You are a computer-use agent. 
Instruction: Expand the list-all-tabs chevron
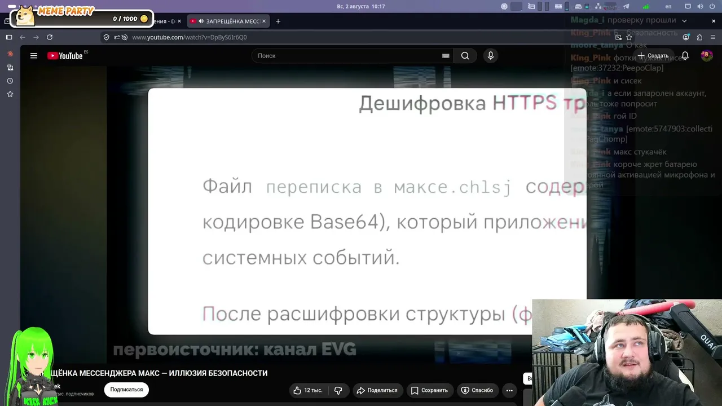[684, 21]
